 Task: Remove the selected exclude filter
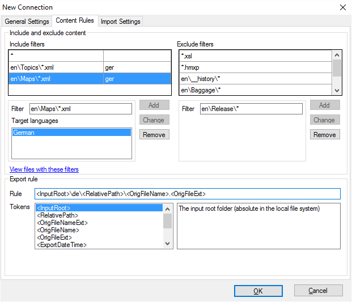tap(324, 135)
